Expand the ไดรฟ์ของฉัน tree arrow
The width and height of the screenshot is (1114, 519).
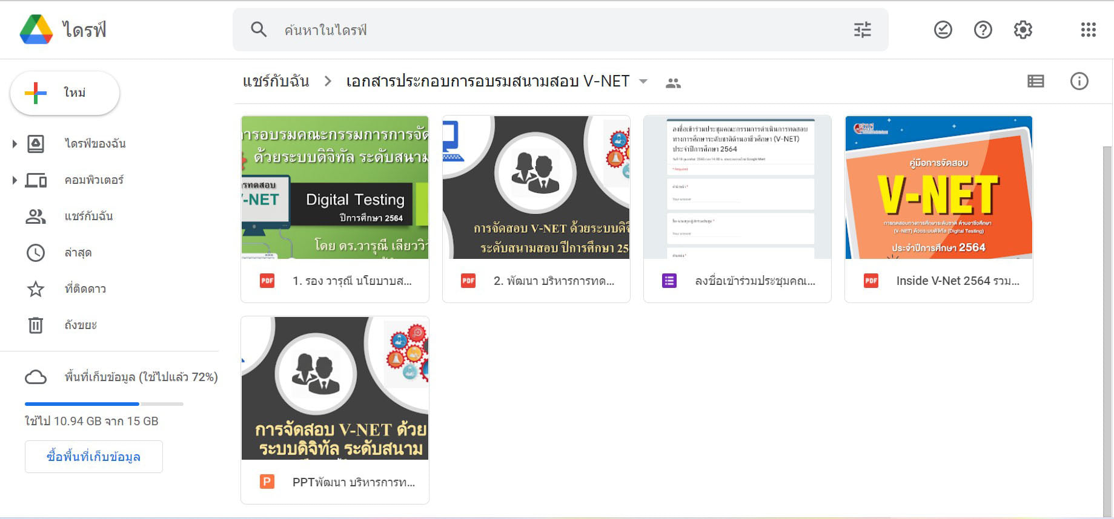(x=15, y=143)
